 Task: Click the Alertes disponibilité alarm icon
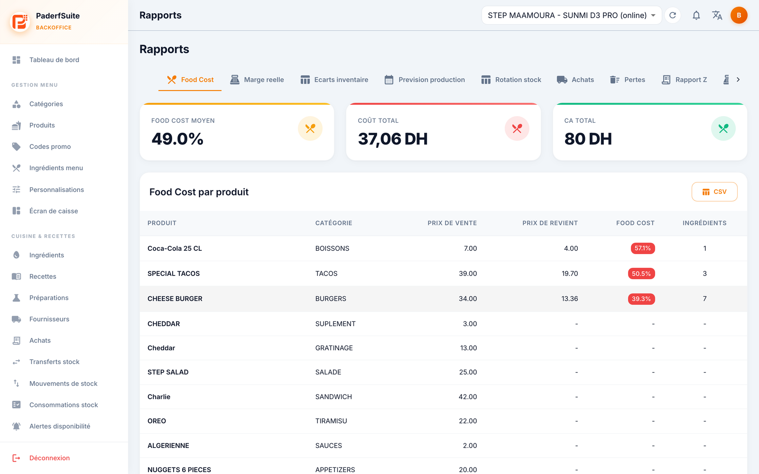16,426
